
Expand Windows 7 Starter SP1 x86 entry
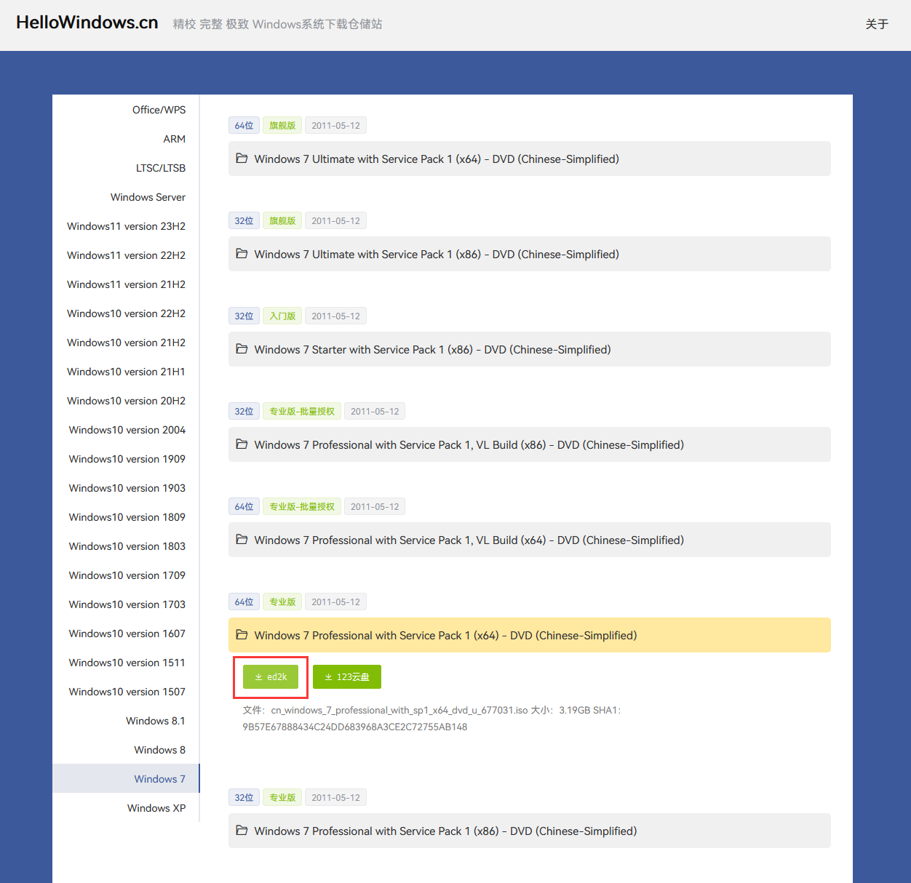click(x=530, y=349)
